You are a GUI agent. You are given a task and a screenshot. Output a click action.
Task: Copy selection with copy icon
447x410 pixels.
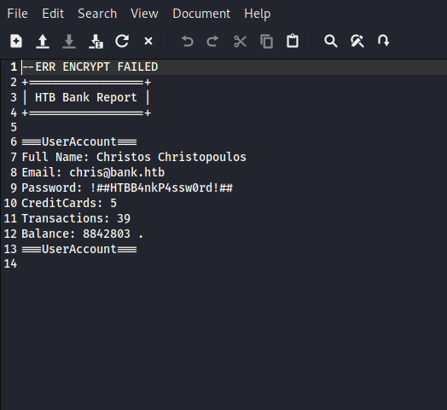[266, 41]
